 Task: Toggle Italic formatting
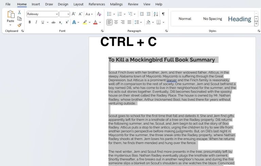pos(36,22)
